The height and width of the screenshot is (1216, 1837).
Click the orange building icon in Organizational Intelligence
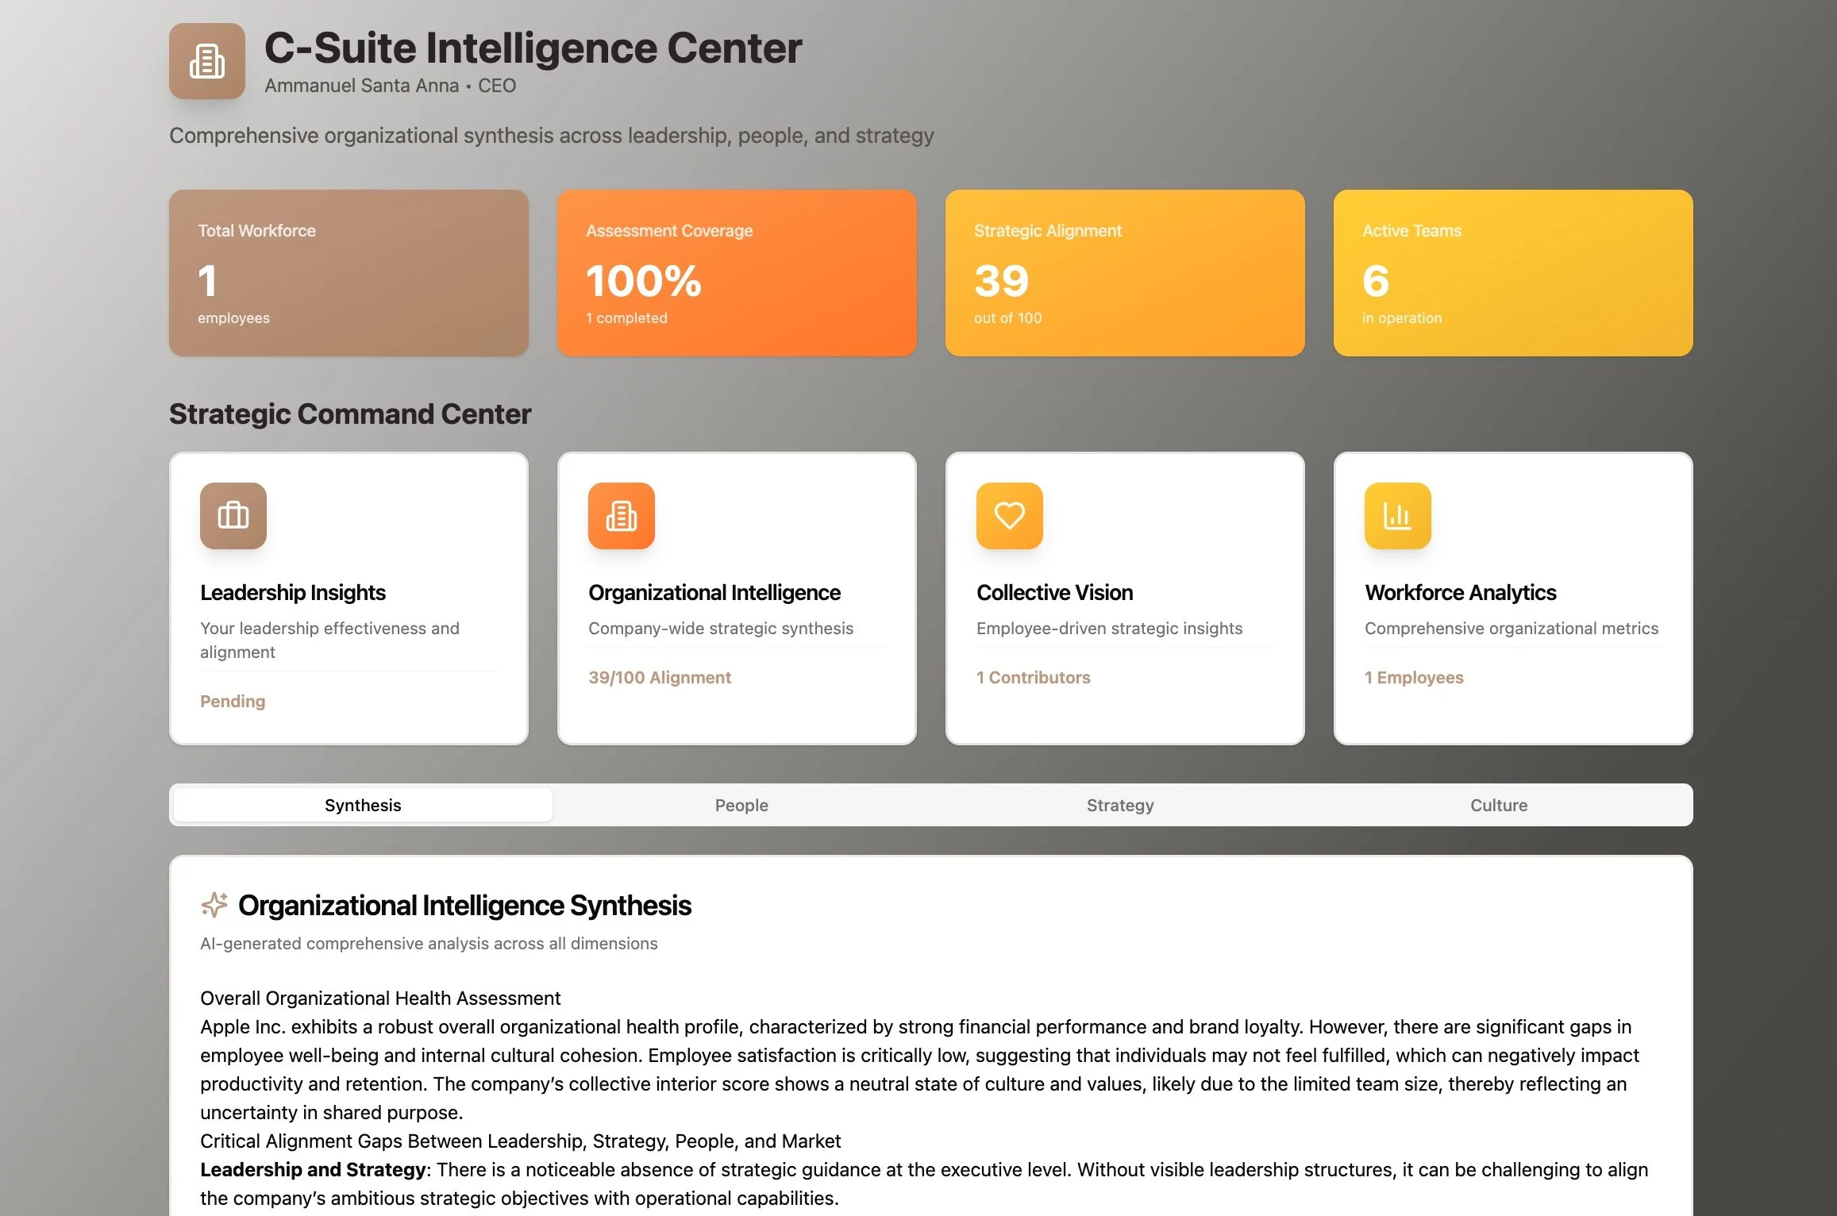coord(621,516)
